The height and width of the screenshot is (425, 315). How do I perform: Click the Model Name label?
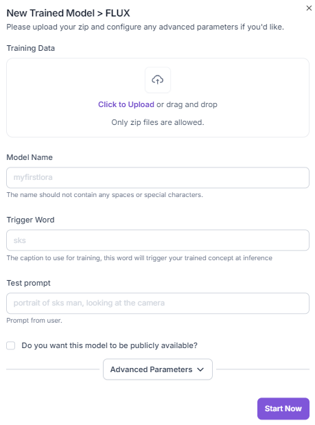[30, 157]
